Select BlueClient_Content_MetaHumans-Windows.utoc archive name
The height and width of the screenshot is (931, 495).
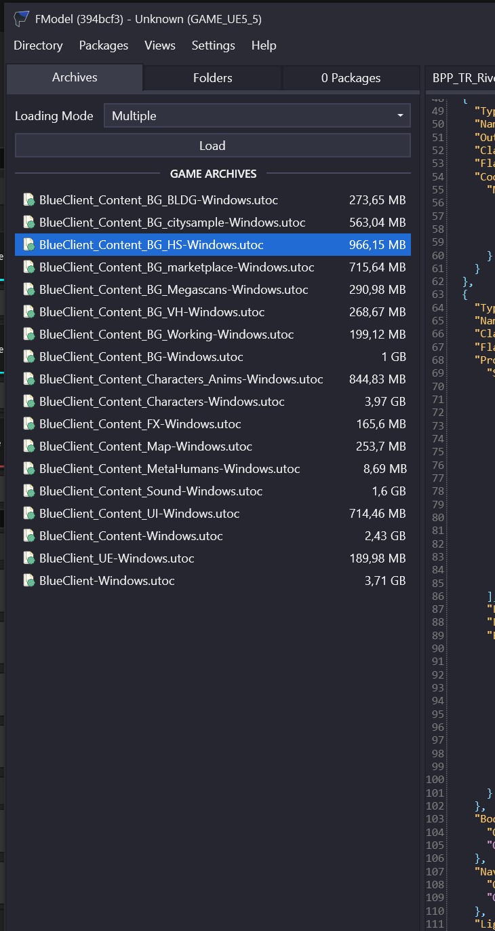tap(170, 469)
